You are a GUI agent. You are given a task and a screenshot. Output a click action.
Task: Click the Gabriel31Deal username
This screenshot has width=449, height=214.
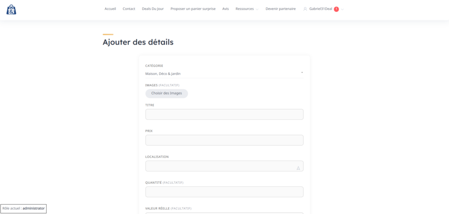(321, 9)
